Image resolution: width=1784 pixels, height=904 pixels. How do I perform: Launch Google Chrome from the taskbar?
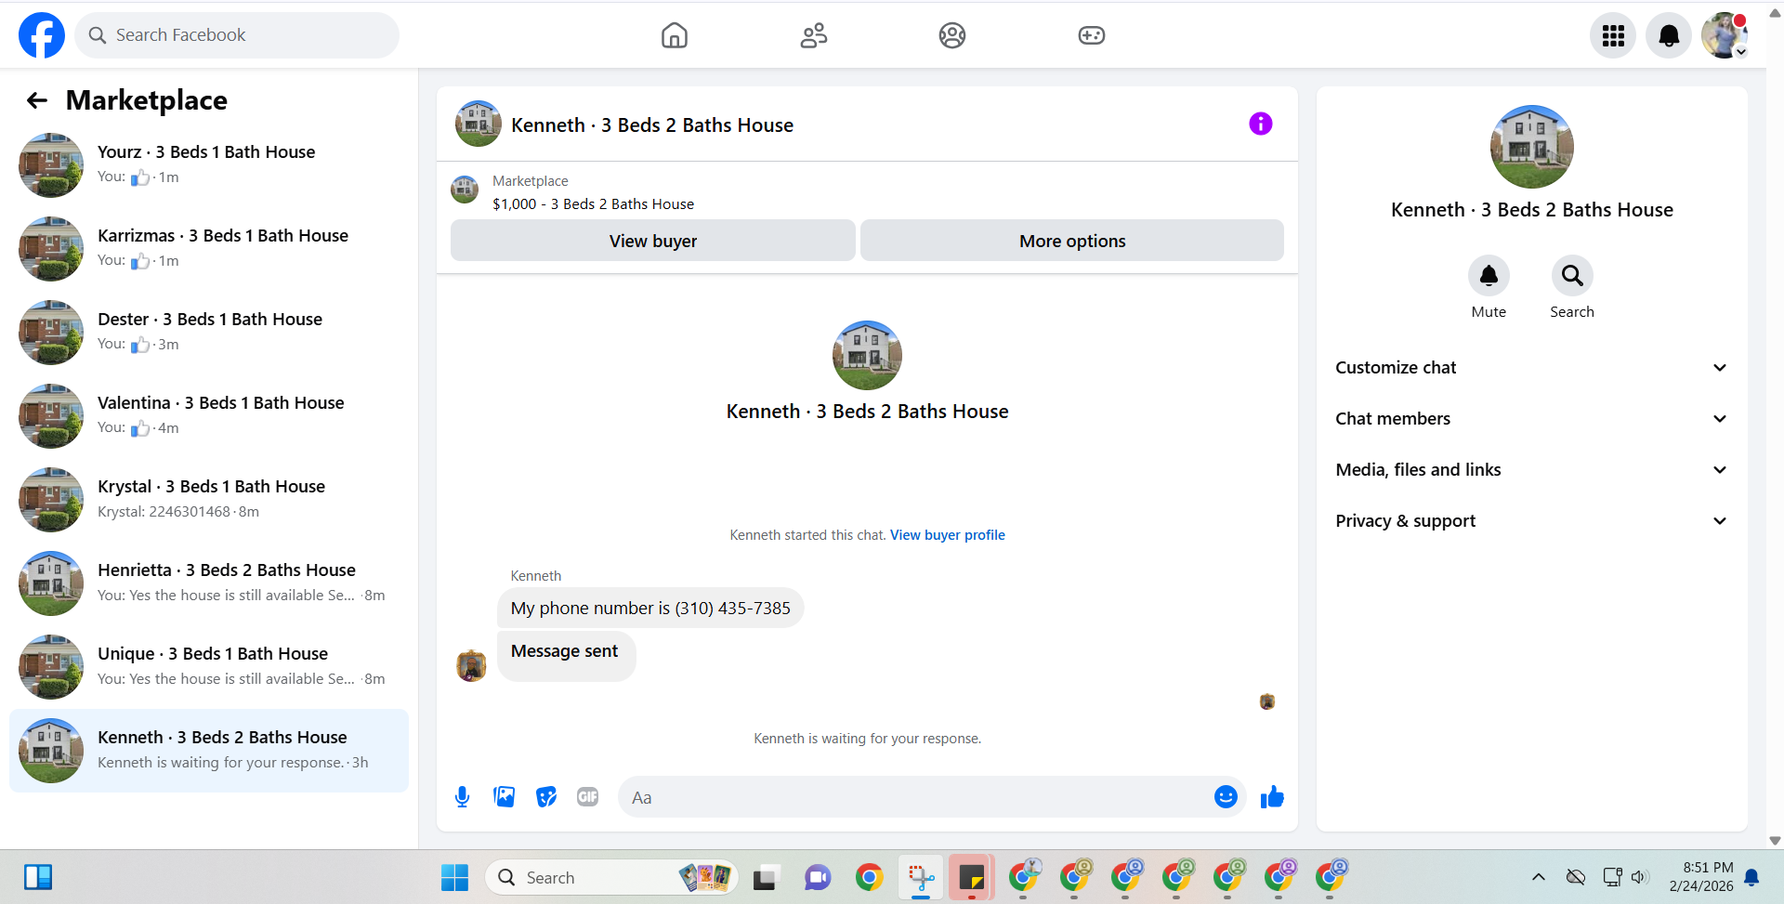pos(870,877)
